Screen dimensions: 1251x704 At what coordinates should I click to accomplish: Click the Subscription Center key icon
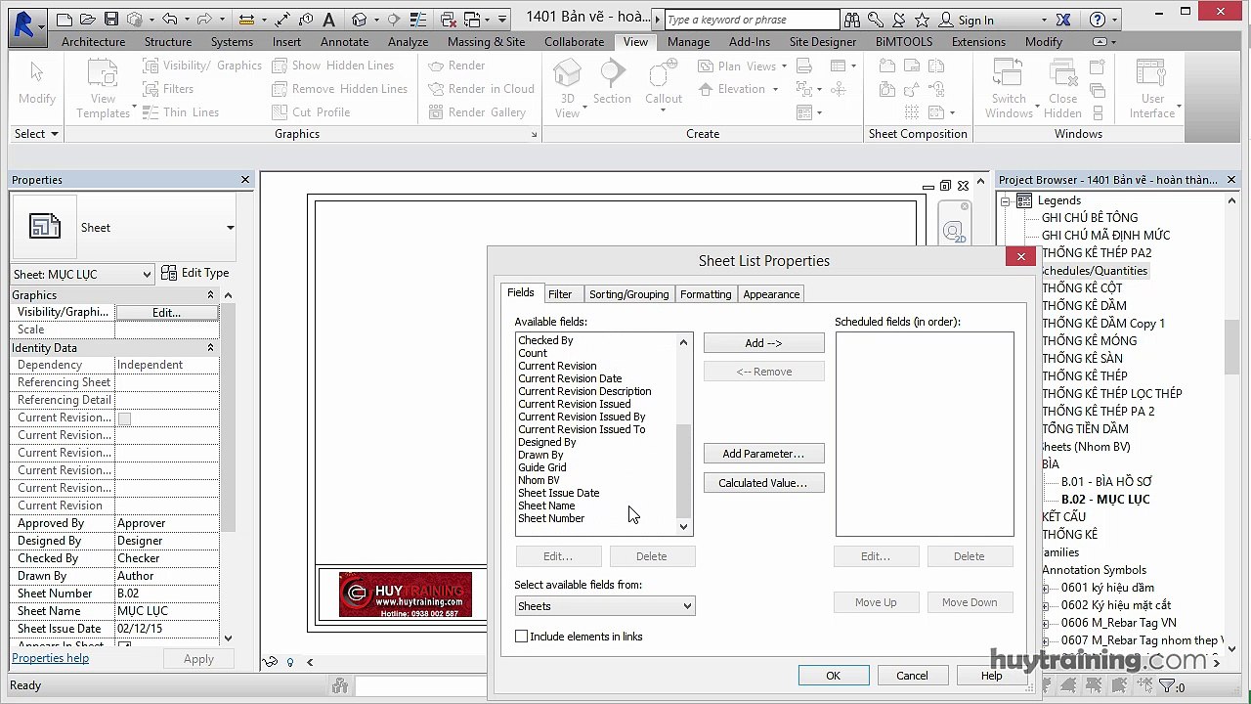(875, 20)
